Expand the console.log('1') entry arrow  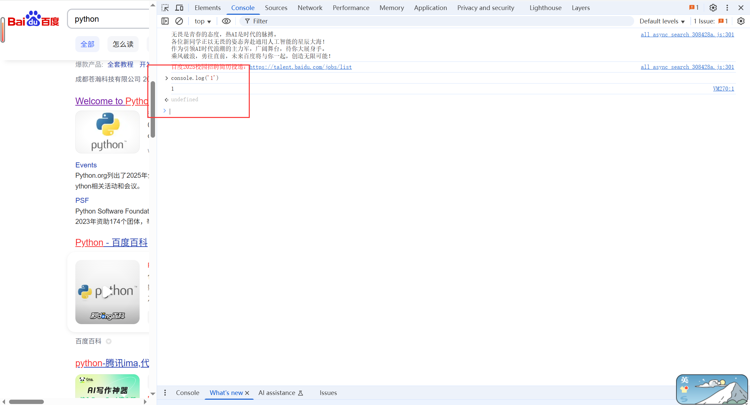click(x=166, y=78)
